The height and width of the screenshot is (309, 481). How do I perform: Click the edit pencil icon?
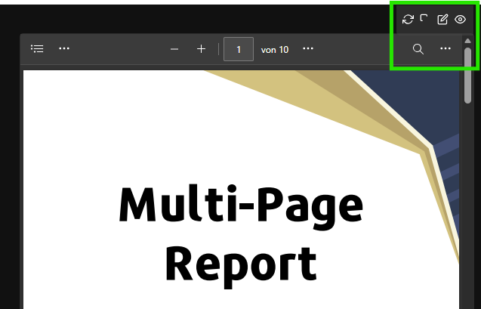pyautogui.click(x=442, y=19)
